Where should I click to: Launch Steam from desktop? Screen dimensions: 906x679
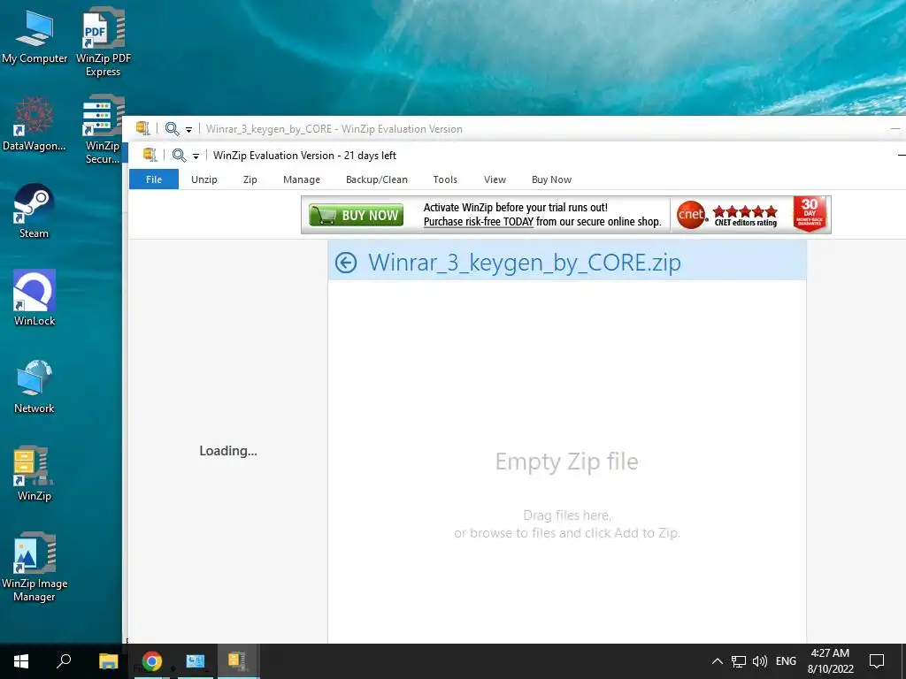click(x=35, y=210)
